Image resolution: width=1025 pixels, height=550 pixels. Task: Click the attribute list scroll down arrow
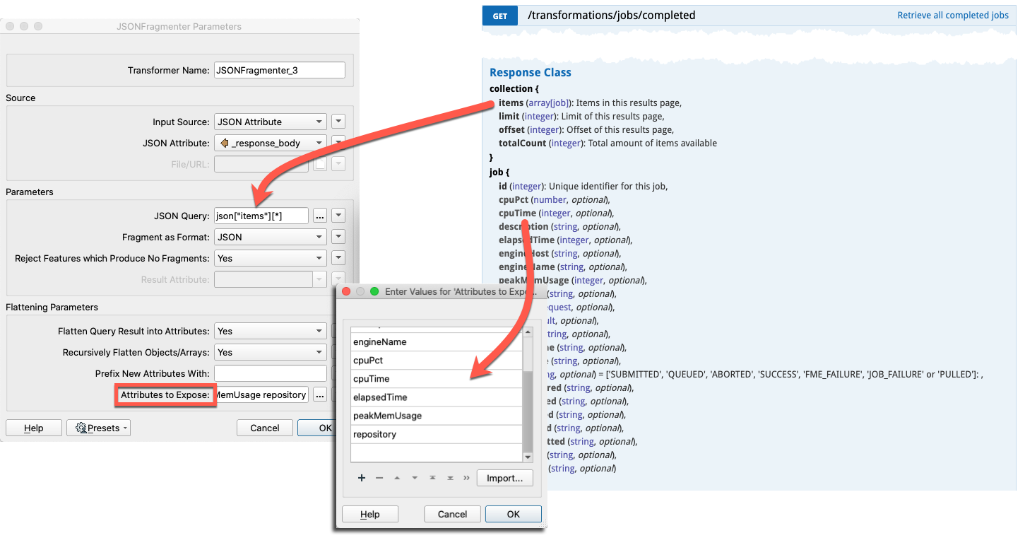(x=527, y=457)
